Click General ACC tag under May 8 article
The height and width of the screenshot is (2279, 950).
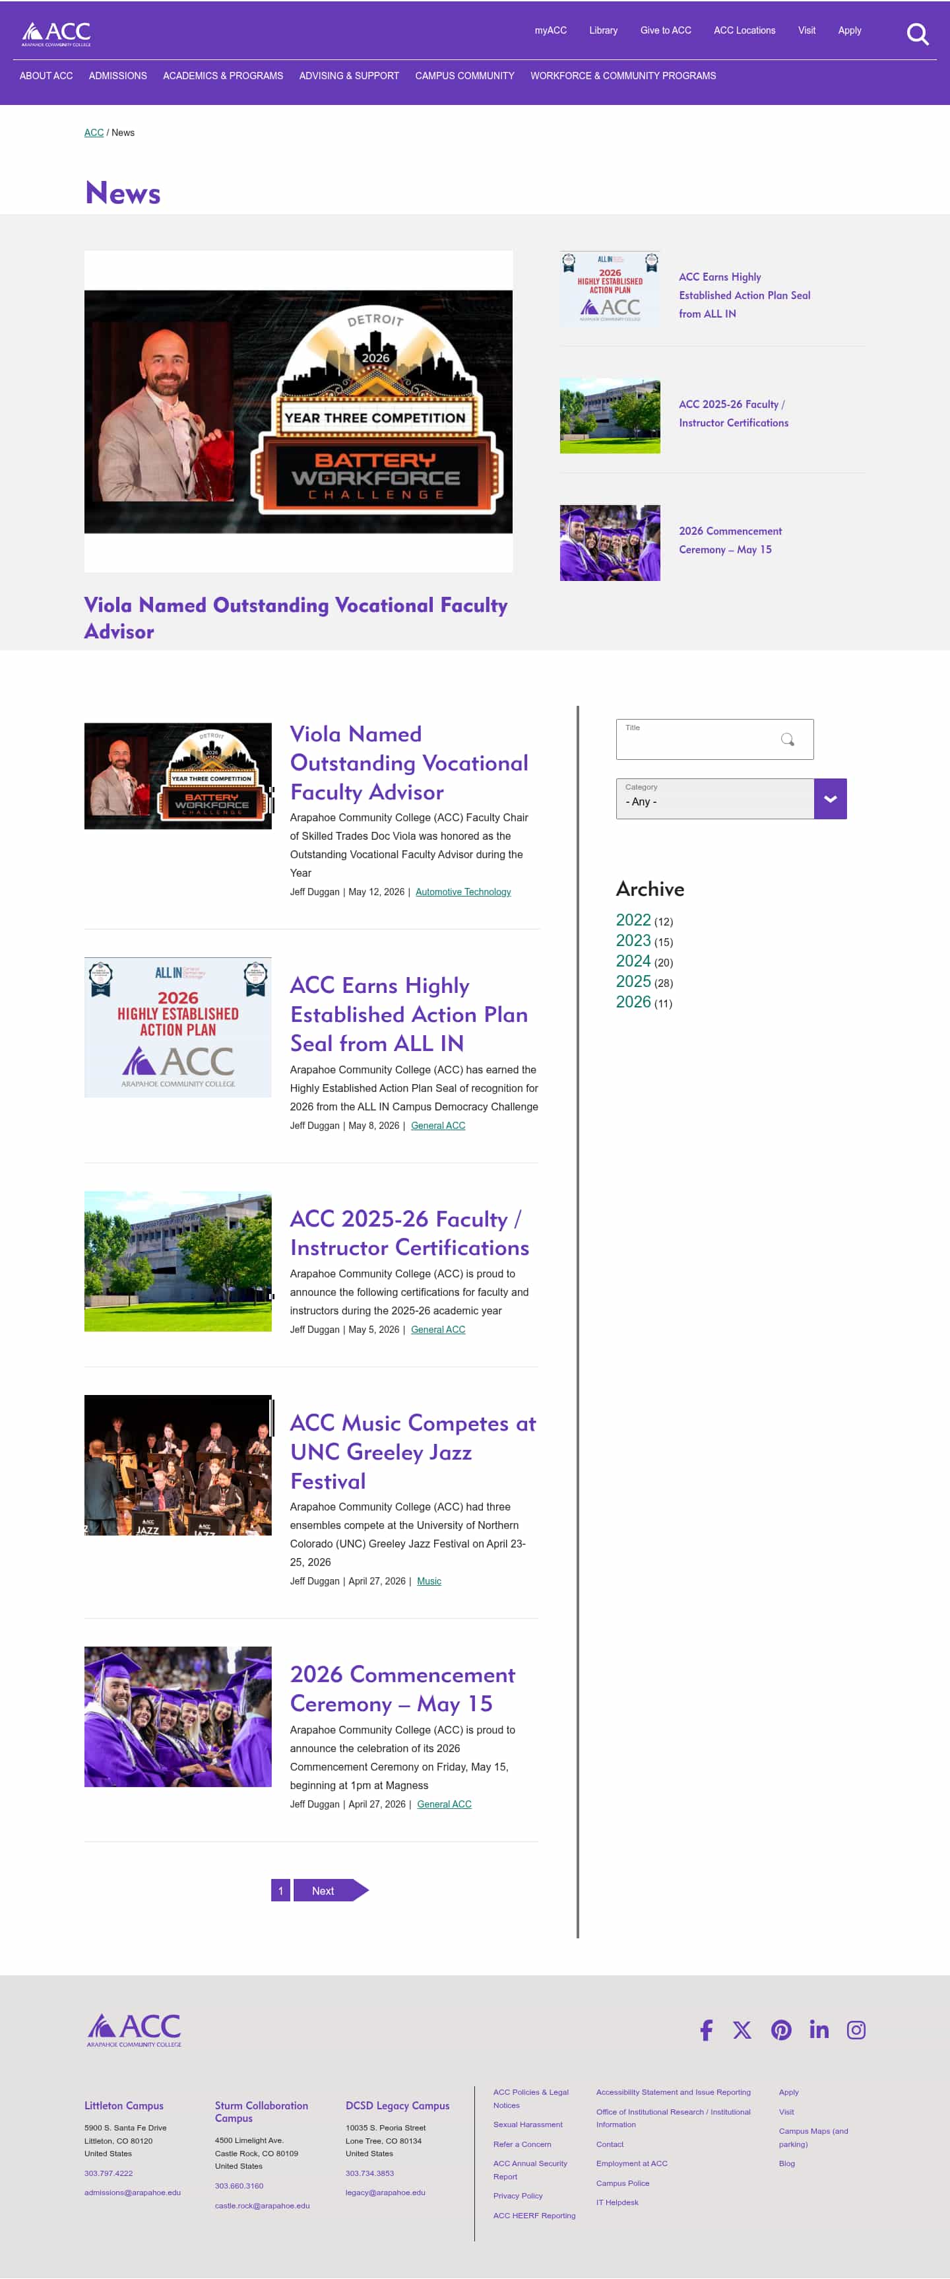point(437,1126)
